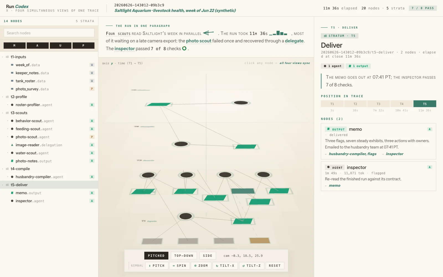Click the Zoom gimbal control
Viewport: 443px width, 277px height.
pyautogui.click(x=201, y=266)
